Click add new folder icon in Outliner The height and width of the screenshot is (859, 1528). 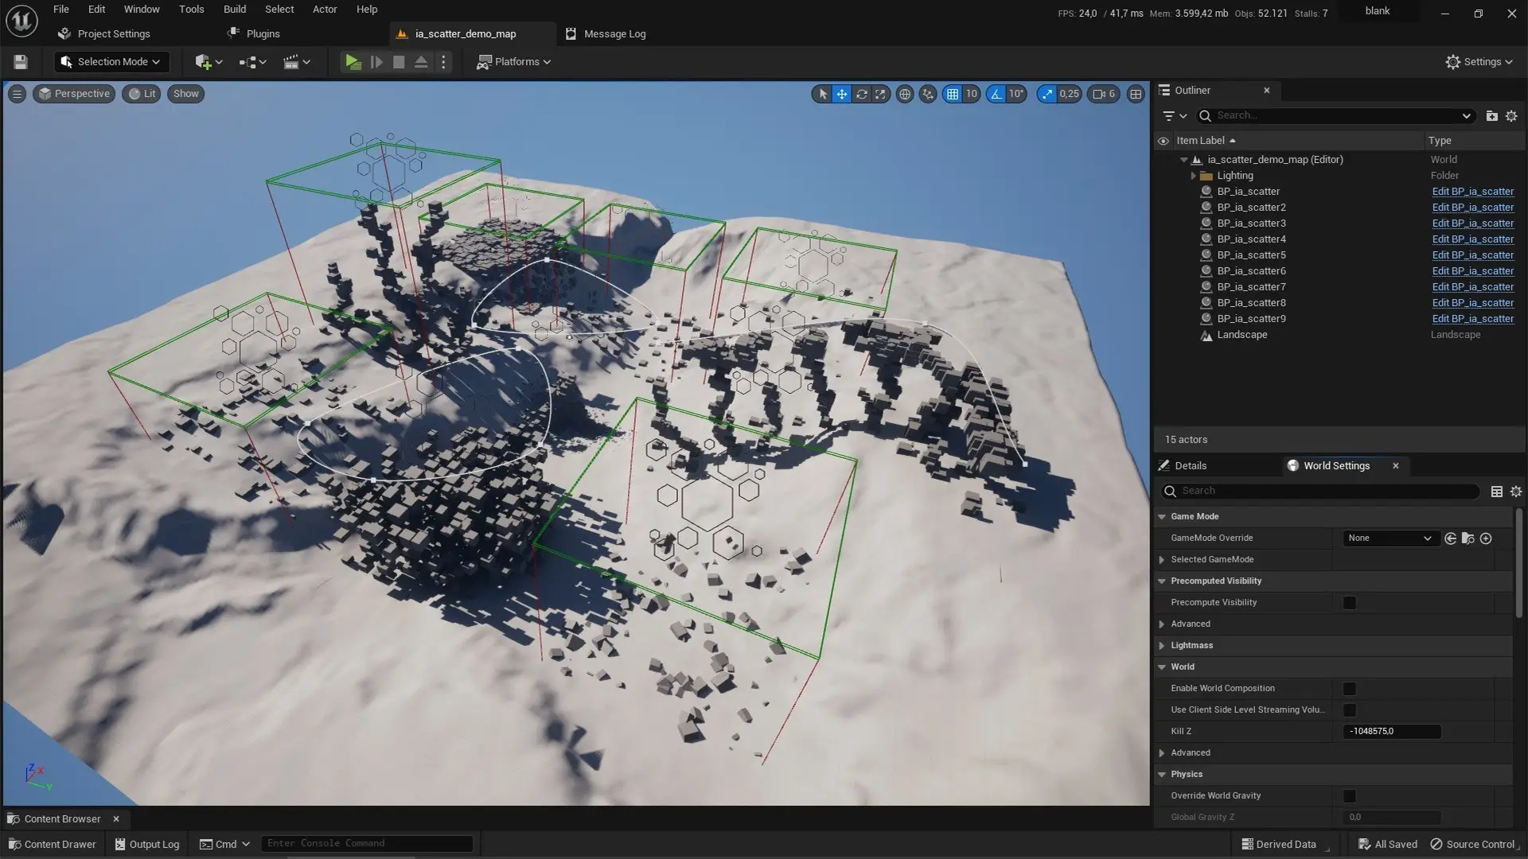[x=1491, y=116]
